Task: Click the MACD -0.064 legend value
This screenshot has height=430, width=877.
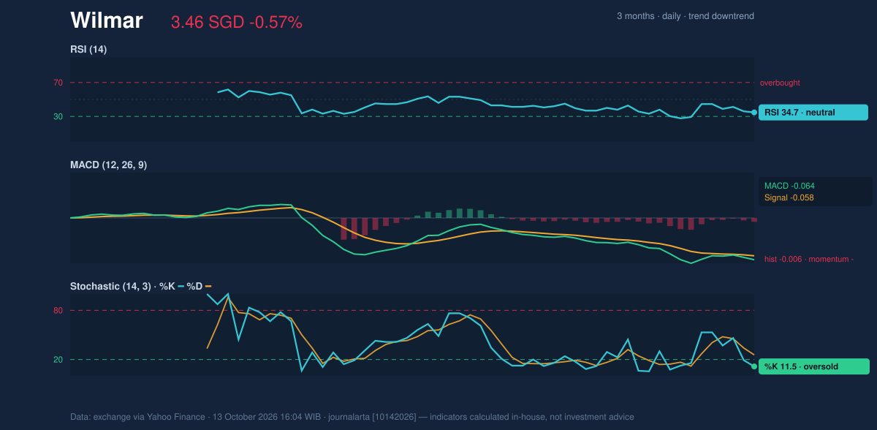Action: tap(789, 186)
